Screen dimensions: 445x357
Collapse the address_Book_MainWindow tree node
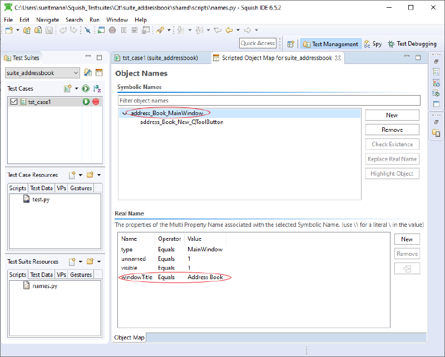pyautogui.click(x=124, y=113)
